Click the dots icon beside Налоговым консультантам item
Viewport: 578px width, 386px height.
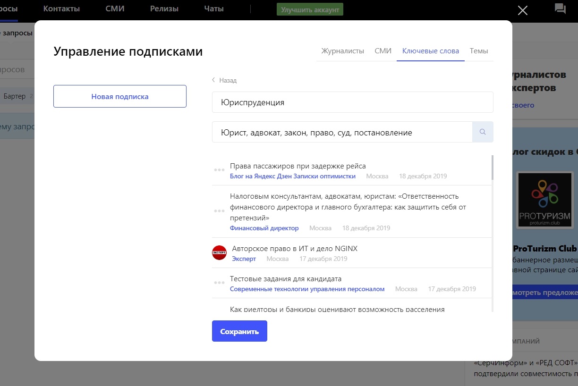tap(219, 211)
